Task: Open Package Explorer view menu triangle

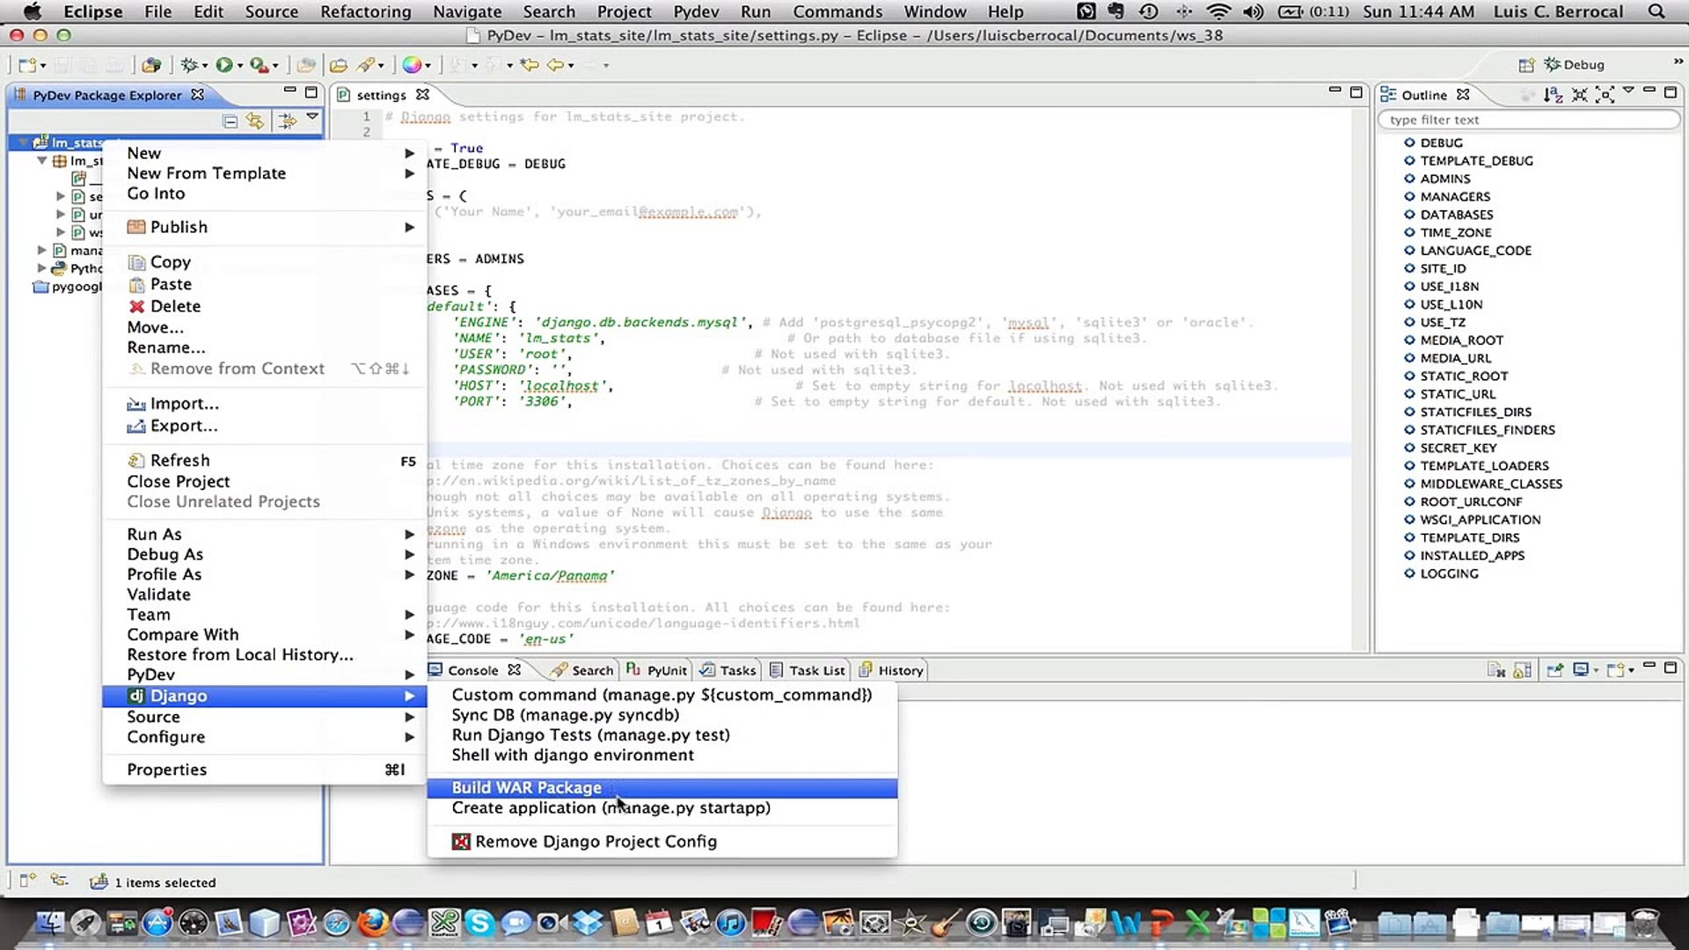Action: pos(312,117)
